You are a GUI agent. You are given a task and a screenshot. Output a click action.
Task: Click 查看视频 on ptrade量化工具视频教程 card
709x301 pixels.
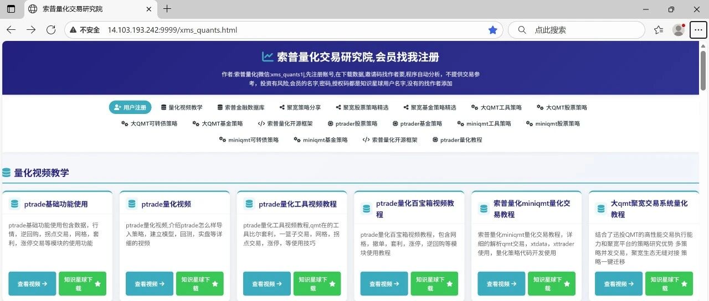coord(267,284)
